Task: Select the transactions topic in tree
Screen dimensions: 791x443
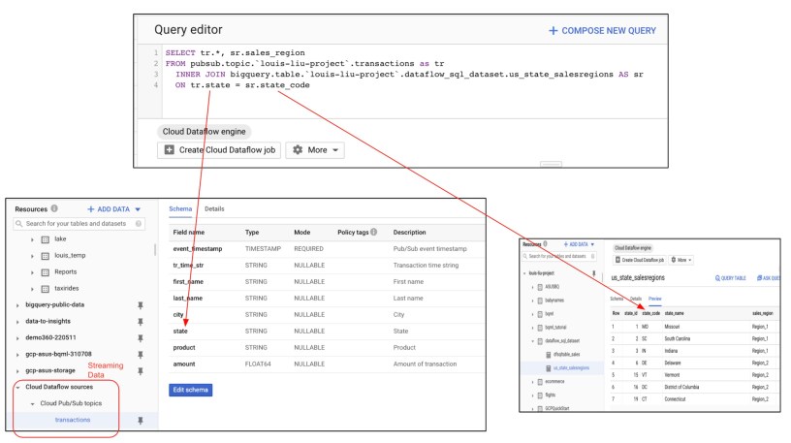Action: [73, 421]
